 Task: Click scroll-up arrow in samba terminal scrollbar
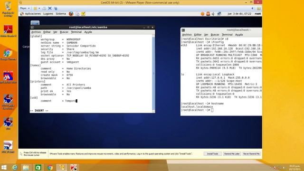point(153,36)
